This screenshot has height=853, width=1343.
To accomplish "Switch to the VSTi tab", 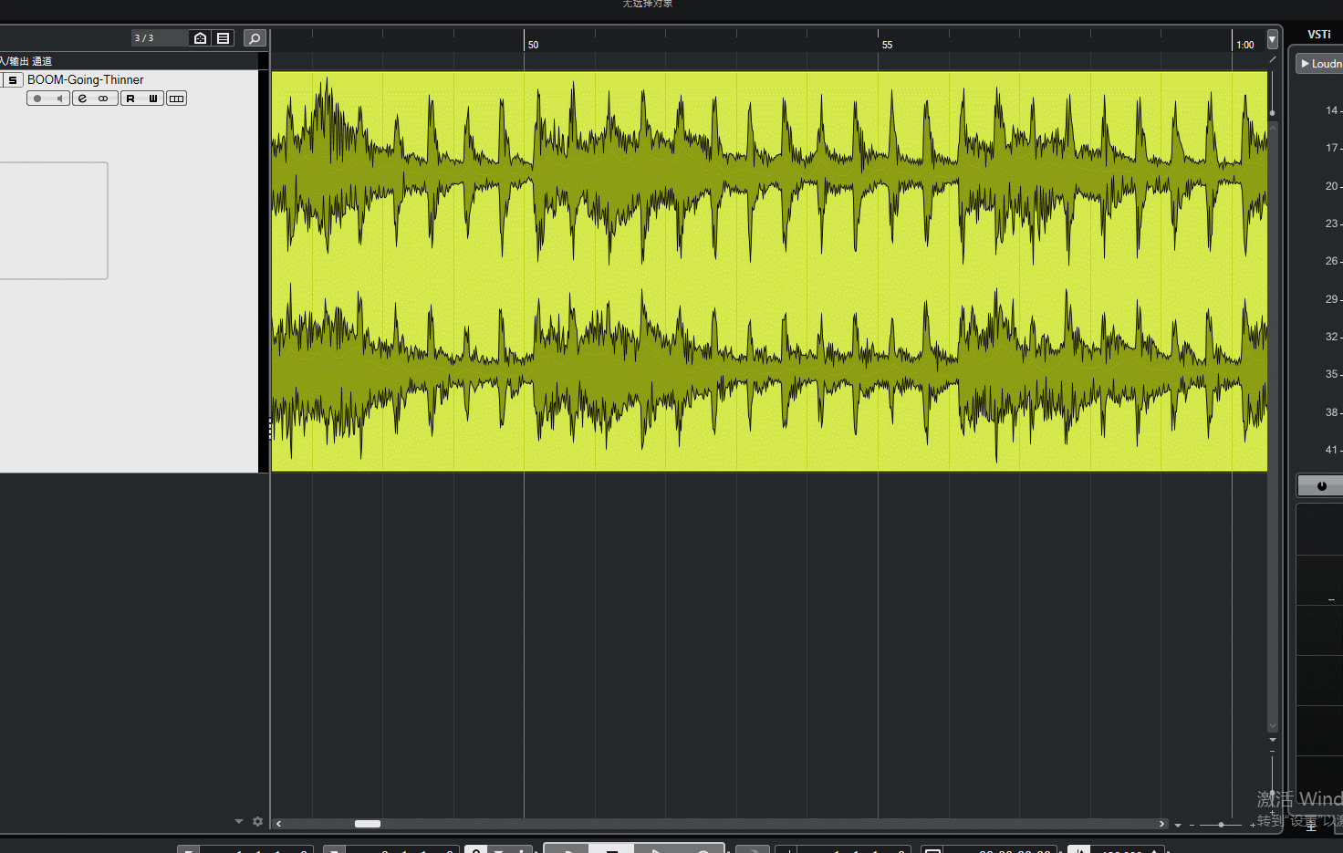I will (x=1319, y=35).
